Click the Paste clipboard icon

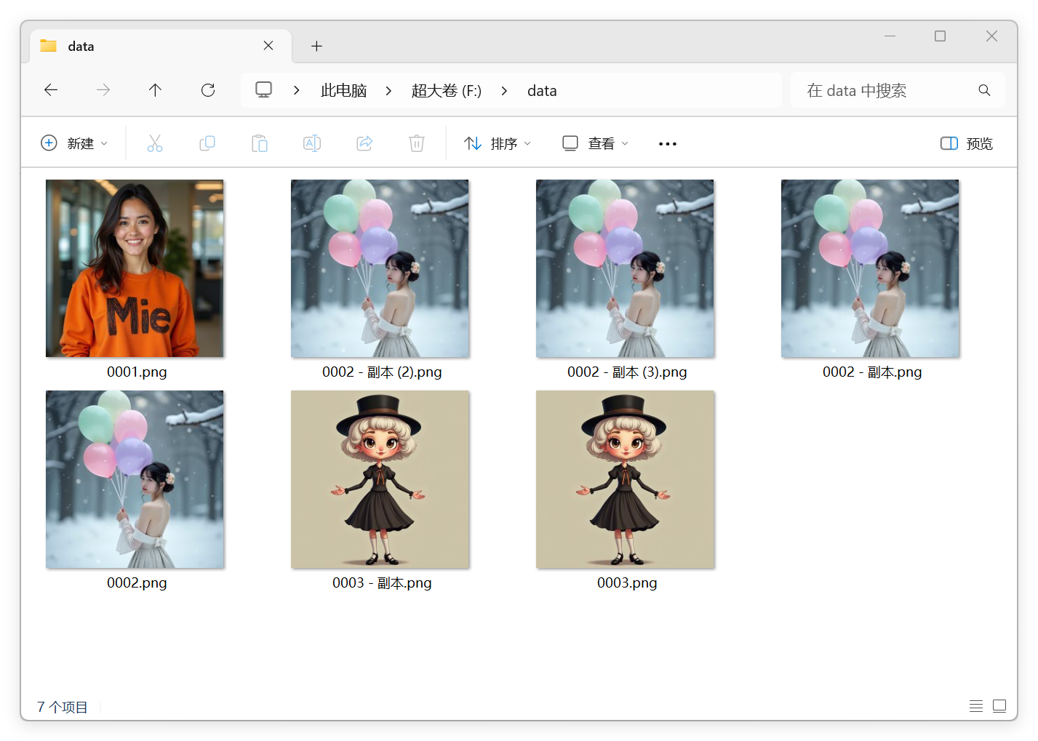click(x=260, y=143)
